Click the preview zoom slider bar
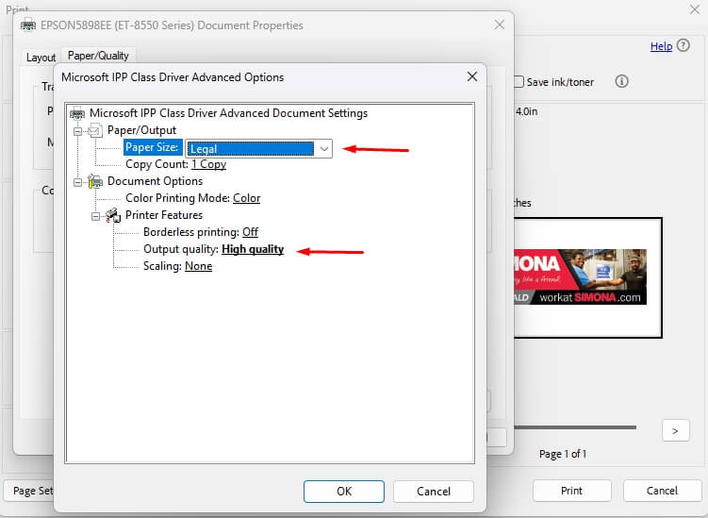The image size is (708, 518). tap(575, 426)
